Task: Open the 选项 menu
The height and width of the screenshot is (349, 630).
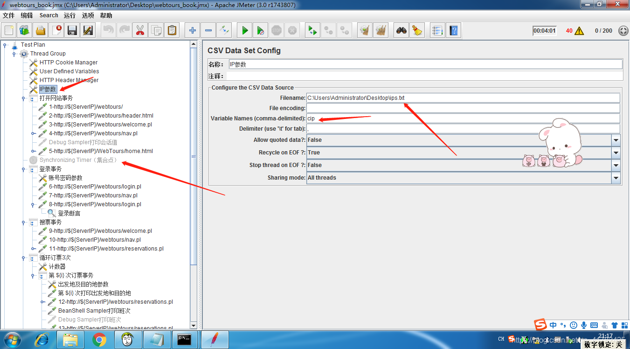Action: click(x=88, y=15)
